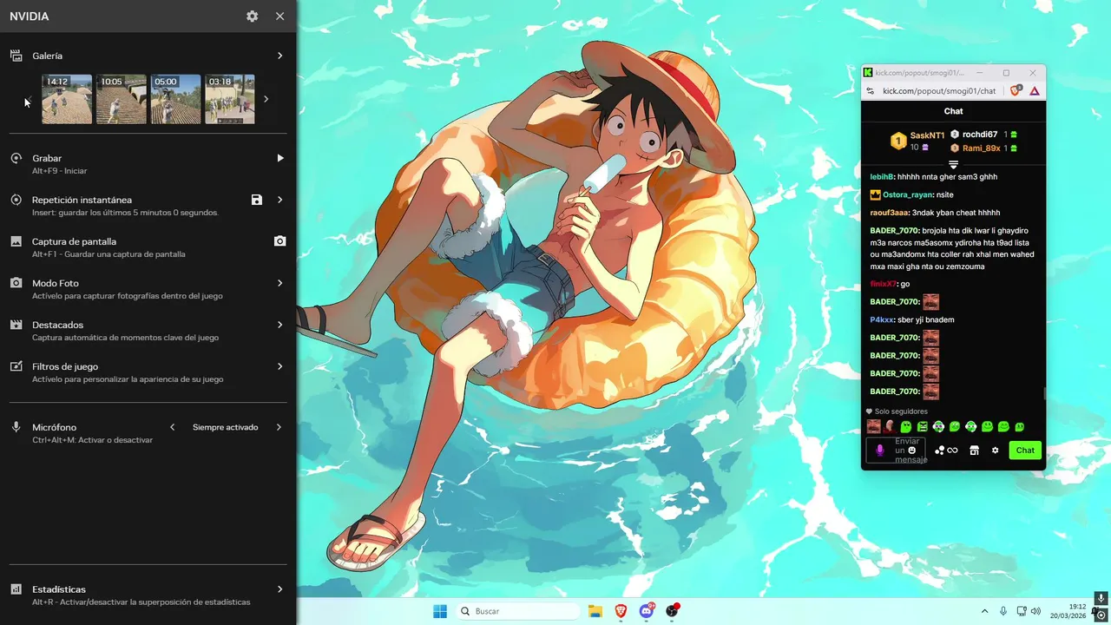The height and width of the screenshot is (625, 1111).
Task: Click username P4kxx in chat
Action: (882, 320)
